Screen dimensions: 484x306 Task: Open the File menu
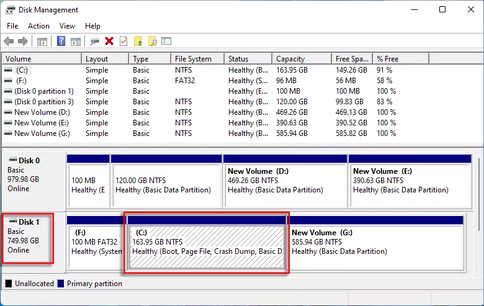[x=12, y=26]
